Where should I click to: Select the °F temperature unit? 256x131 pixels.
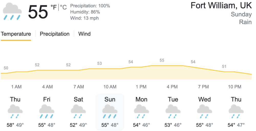coord(54,8)
